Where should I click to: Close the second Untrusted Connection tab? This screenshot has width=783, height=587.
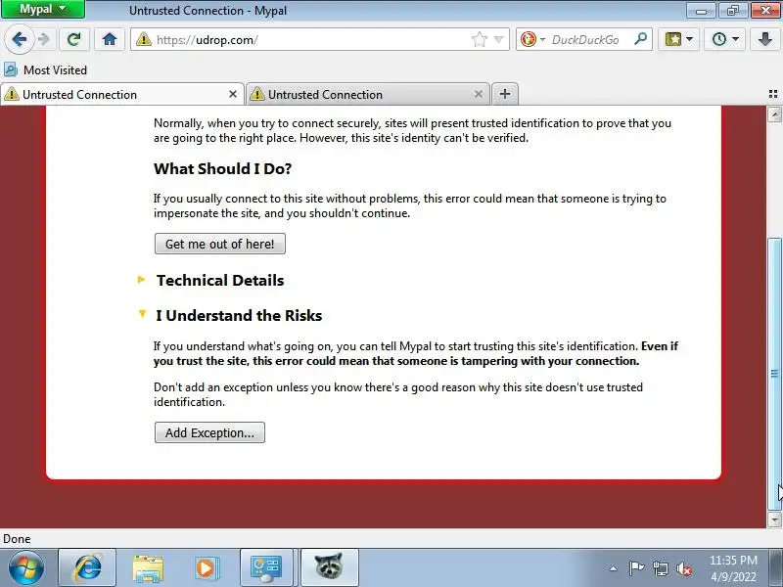[479, 94]
